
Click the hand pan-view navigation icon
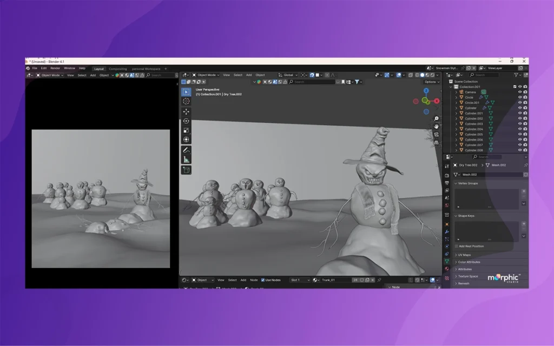[437, 127]
